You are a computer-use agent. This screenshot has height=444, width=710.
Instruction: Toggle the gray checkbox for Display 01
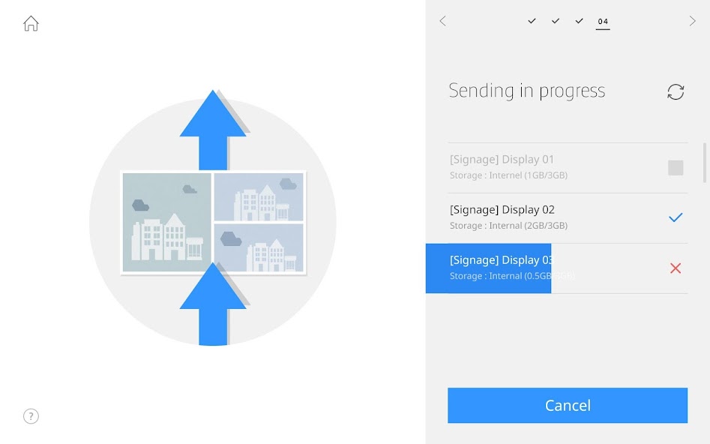tap(676, 167)
